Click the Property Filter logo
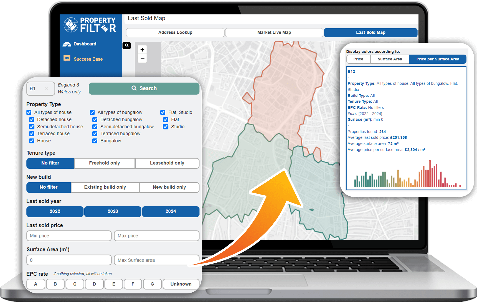Screen dimensions: 477x302 click(90, 25)
